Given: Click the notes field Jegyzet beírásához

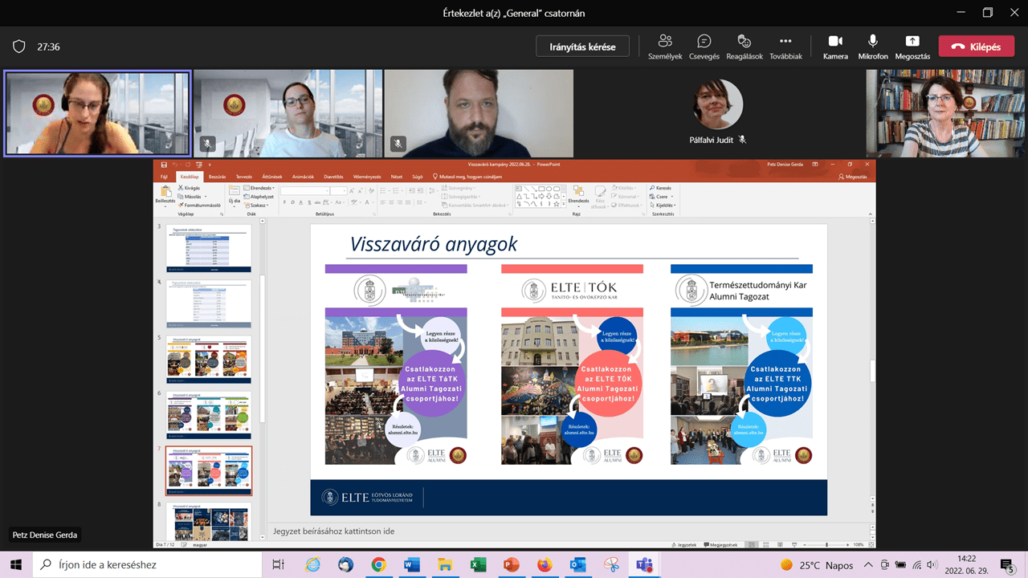Looking at the screenshot, I should point(334,531).
